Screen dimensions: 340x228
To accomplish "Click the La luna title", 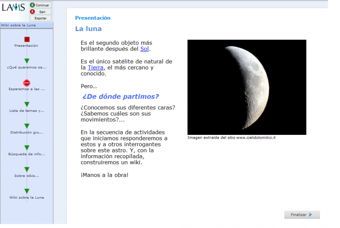I will pos(88,28).
